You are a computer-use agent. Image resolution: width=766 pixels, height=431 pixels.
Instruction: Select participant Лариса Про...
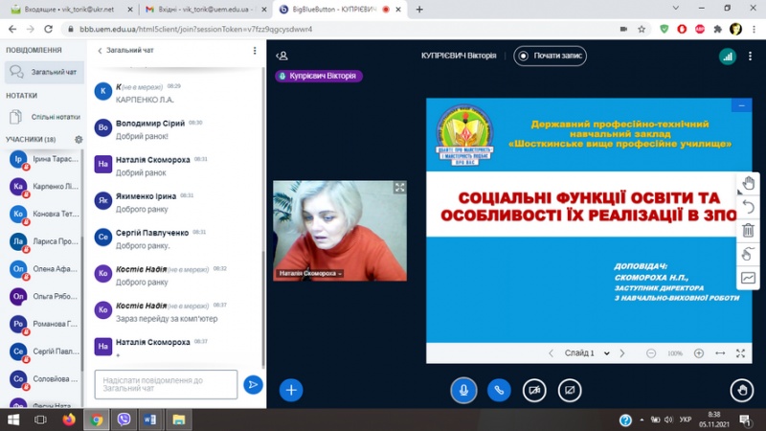44,241
